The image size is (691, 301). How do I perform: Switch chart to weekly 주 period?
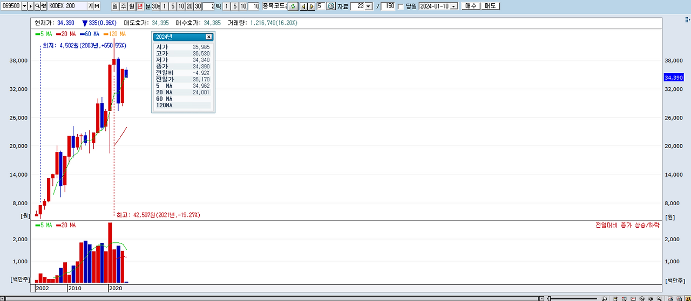coord(124,6)
